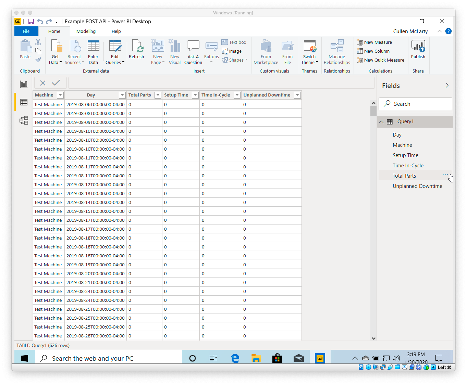Collapse the ribbon with the caret

[x=440, y=31]
